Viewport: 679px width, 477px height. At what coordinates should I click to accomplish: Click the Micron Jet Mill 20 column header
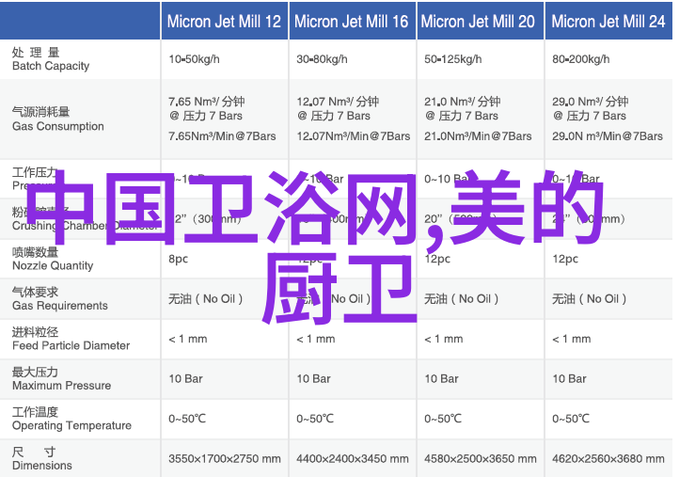coord(479,21)
